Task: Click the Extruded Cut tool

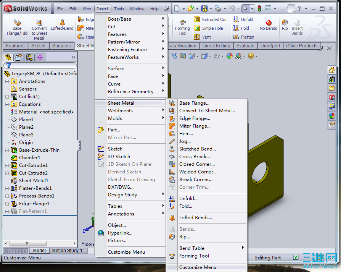Action: tap(210, 19)
